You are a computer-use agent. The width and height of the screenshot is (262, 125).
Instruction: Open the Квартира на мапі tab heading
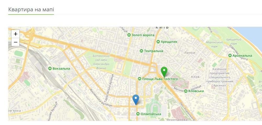pos(31,9)
